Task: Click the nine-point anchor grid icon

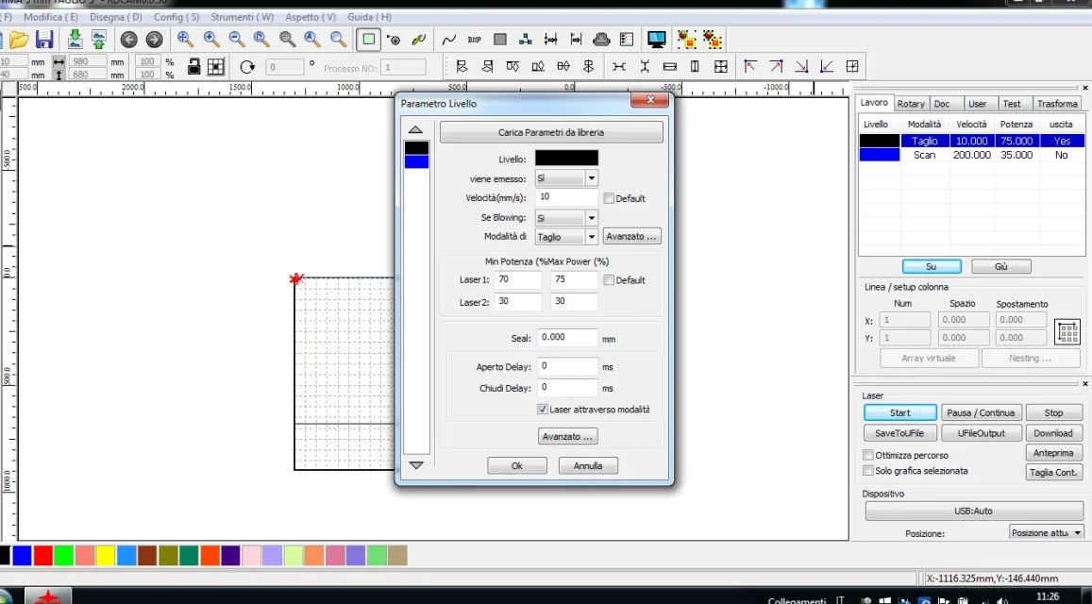Action: [216, 66]
